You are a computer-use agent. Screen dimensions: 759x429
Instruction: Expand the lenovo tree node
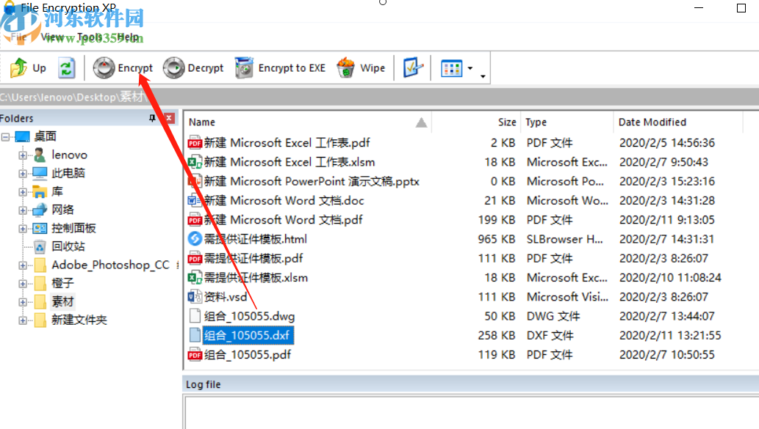[23, 155]
